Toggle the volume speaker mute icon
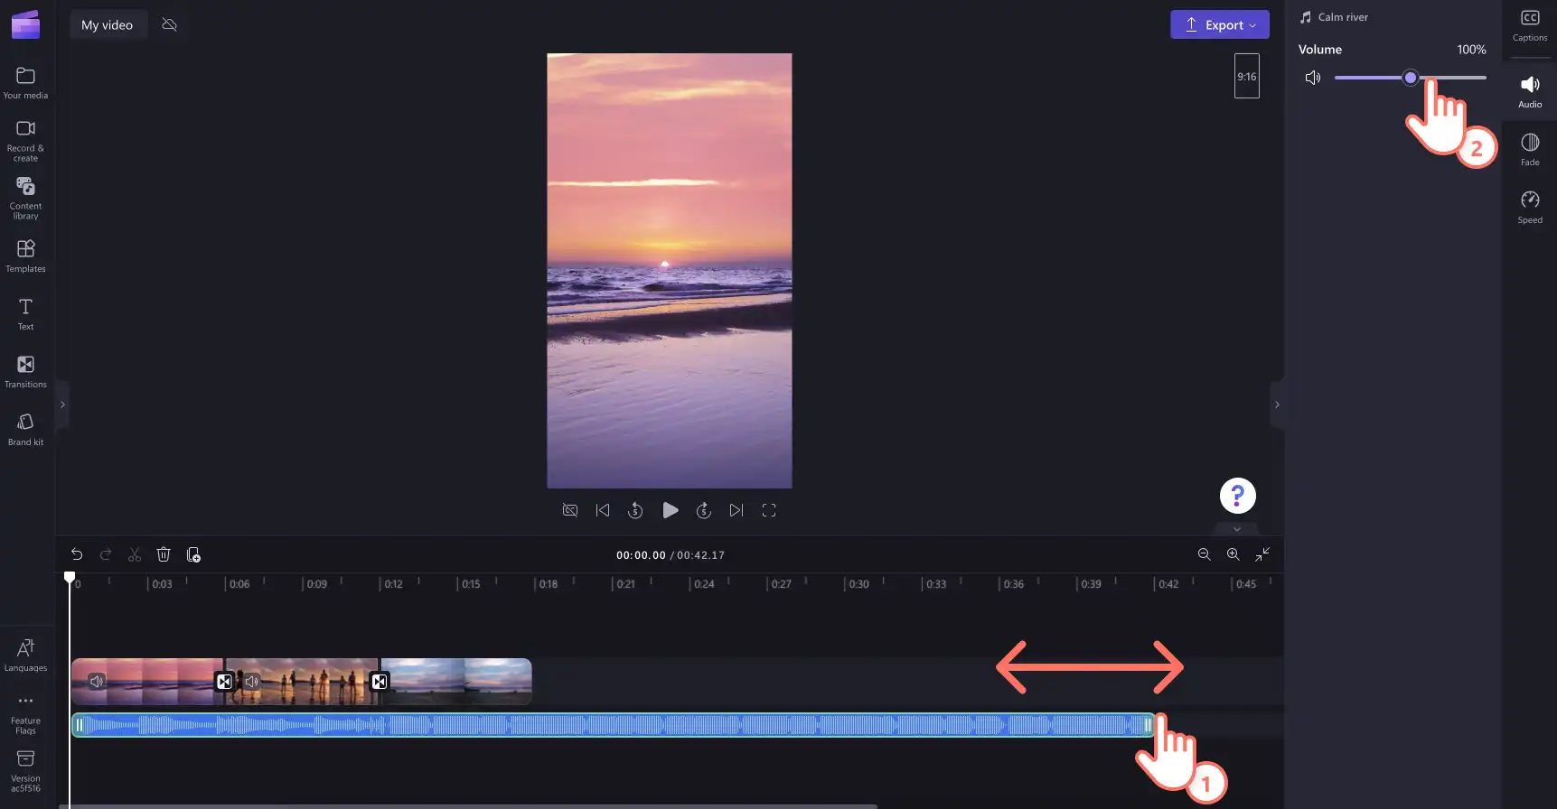The image size is (1557, 809). tap(1313, 78)
